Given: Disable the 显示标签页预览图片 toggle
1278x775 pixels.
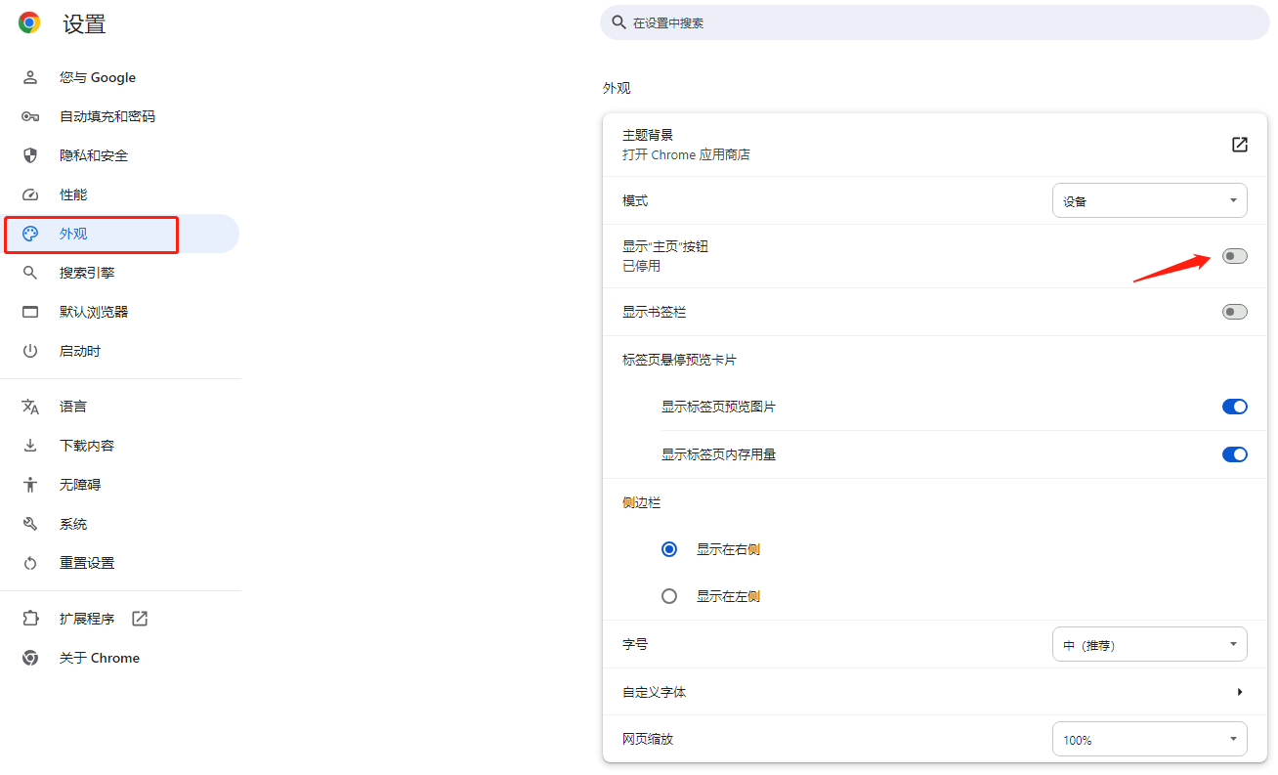Looking at the screenshot, I should coord(1235,407).
